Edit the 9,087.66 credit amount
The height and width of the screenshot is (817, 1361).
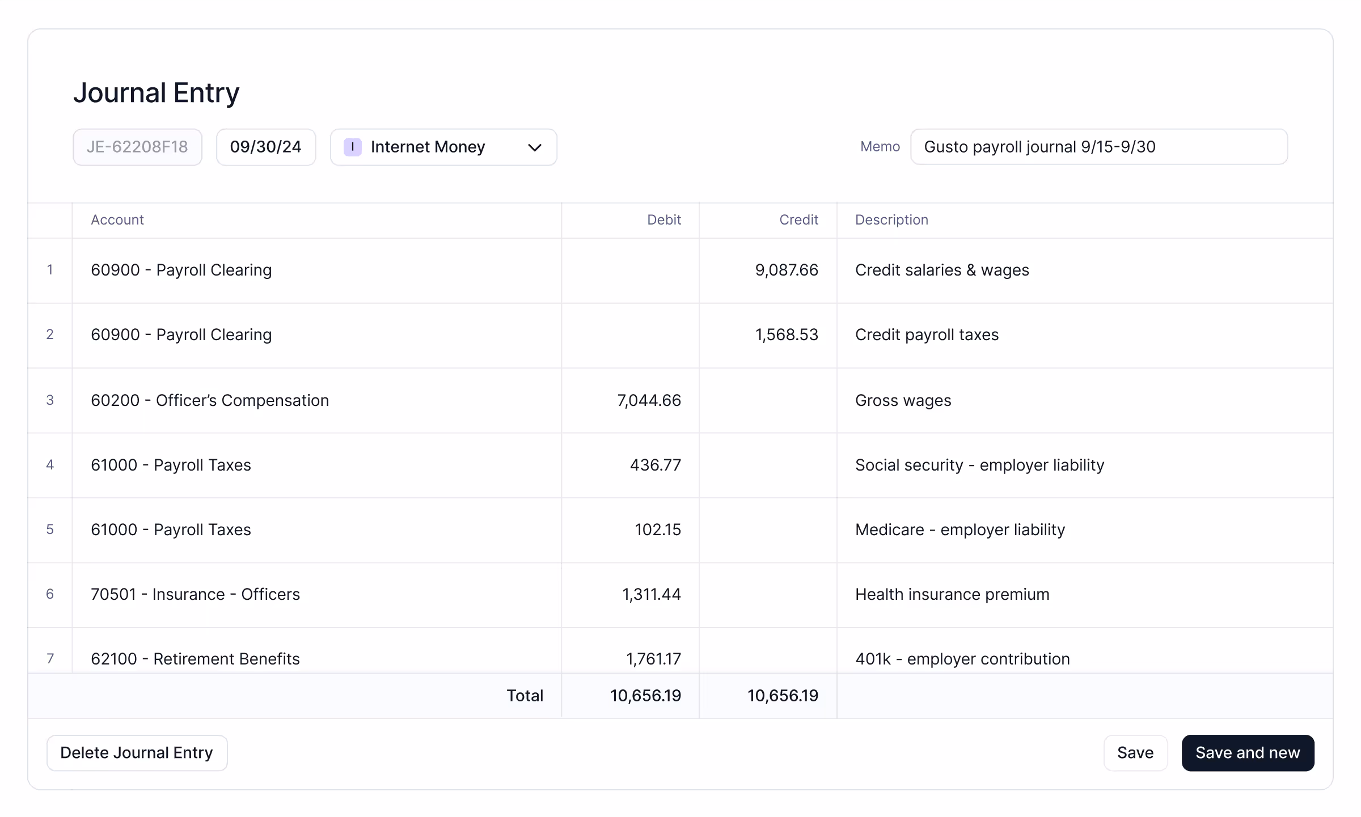tap(786, 270)
